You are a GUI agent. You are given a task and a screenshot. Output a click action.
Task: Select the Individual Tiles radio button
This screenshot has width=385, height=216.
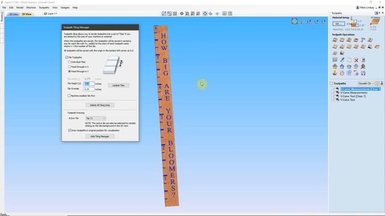pyautogui.click(x=70, y=62)
